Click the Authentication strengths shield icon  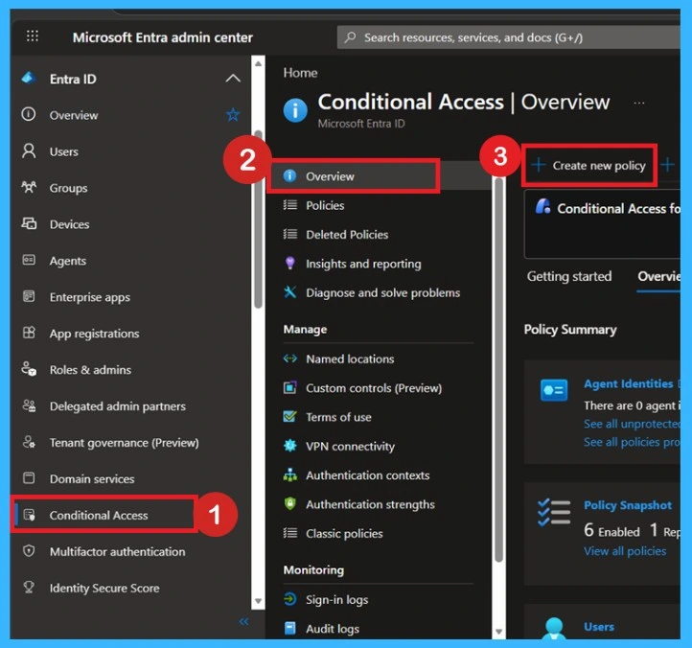[x=290, y=503]
